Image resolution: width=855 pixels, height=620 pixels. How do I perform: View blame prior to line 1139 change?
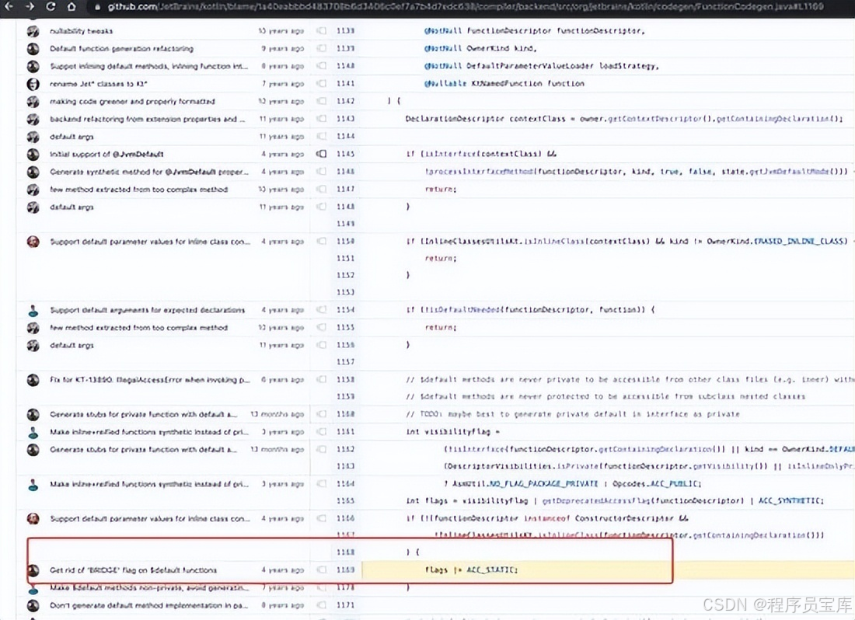pyautogui.click(x=322, y=48)
